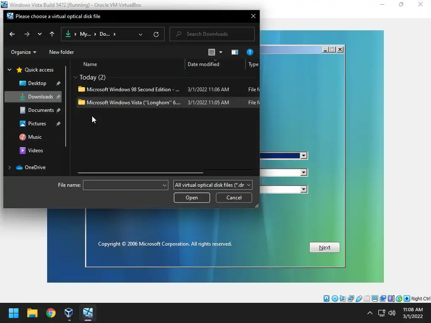Click the sidebar vertical scrollbar
This screenshot has height=323, width=431.
(x=66, y=106)
